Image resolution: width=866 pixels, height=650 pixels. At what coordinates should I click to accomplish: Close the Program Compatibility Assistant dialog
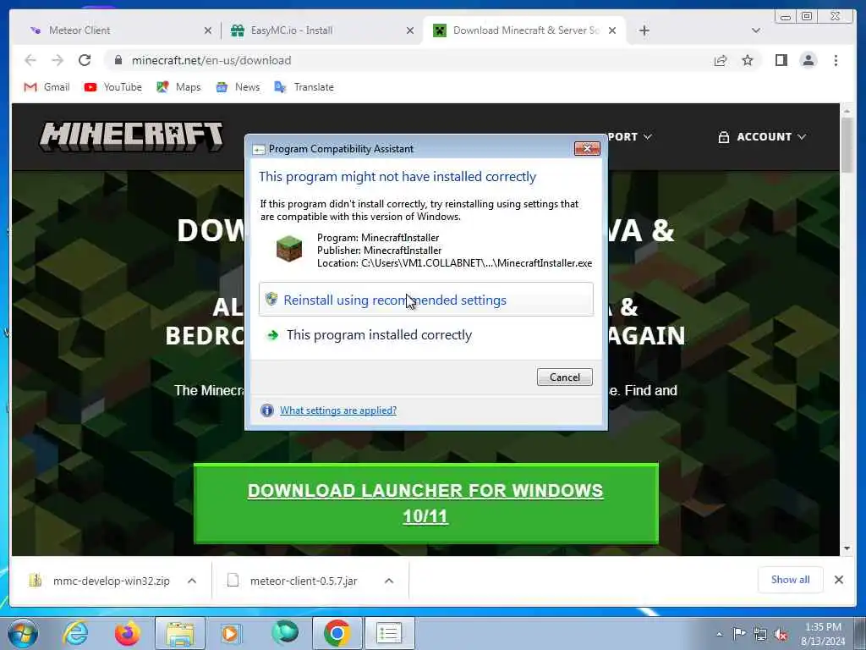[x=587, y=148]
